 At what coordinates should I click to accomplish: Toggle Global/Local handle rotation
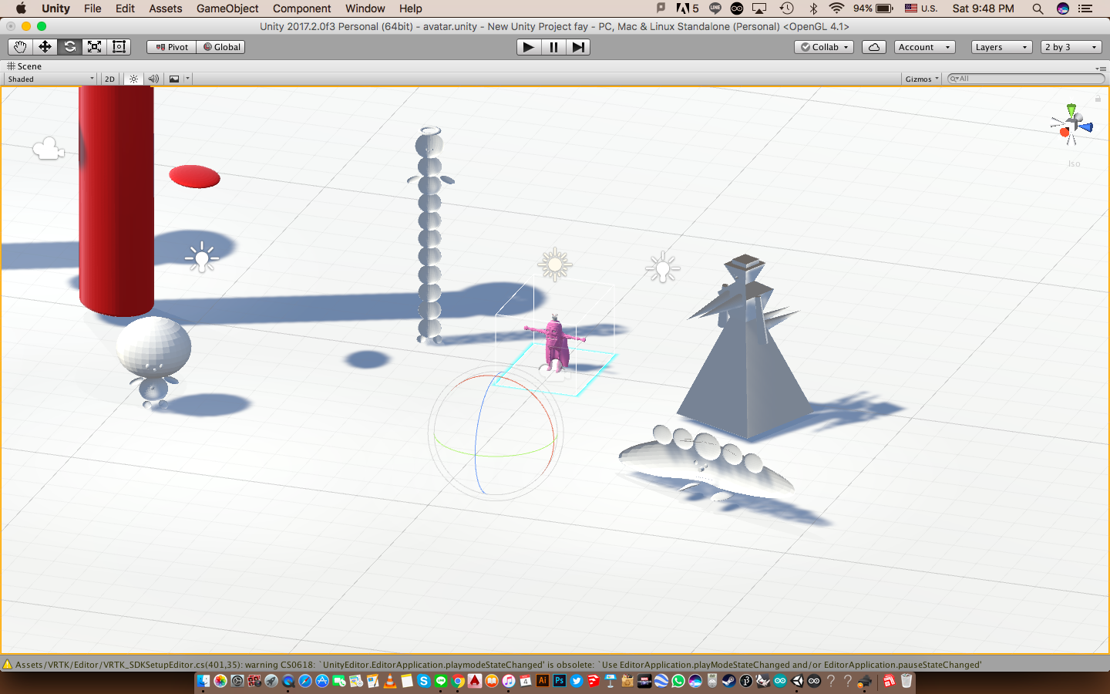220,47
